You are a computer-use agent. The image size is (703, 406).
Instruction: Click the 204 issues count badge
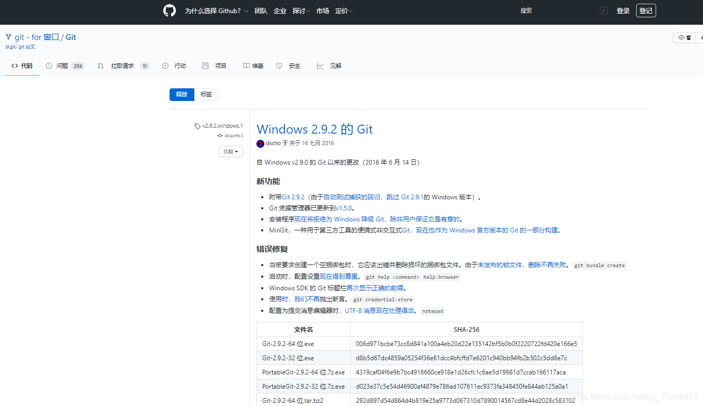pyautogui.click(x=78, y=66)
